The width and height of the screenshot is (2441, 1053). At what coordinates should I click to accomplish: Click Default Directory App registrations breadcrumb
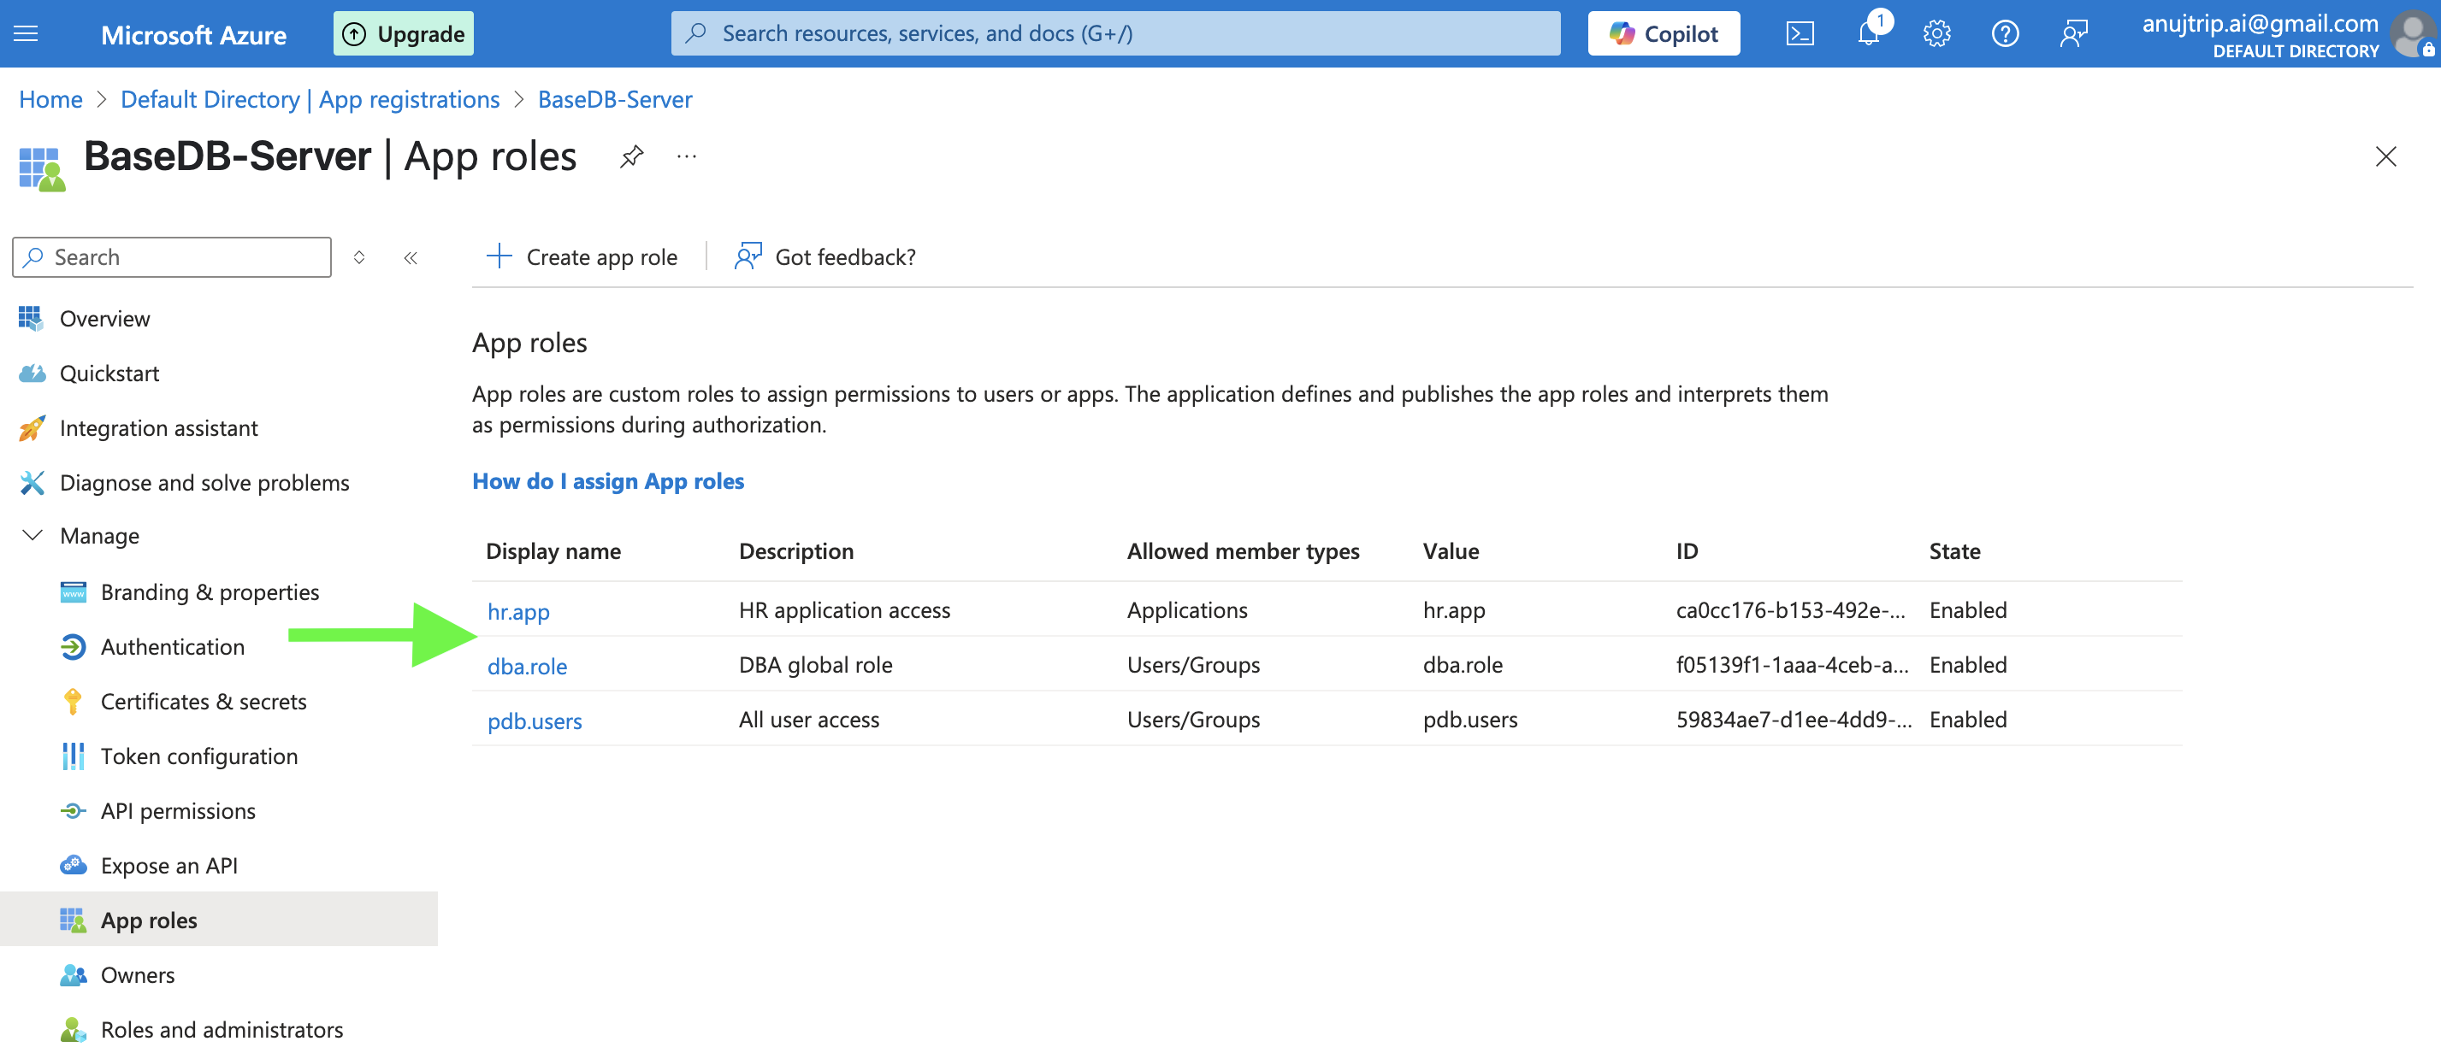(310, 99)
